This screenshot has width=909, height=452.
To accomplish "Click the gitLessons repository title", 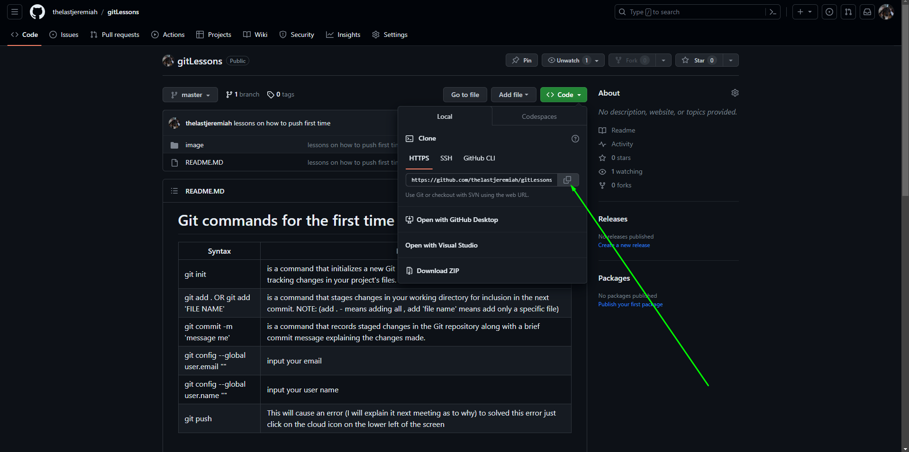I will point(200,61).
